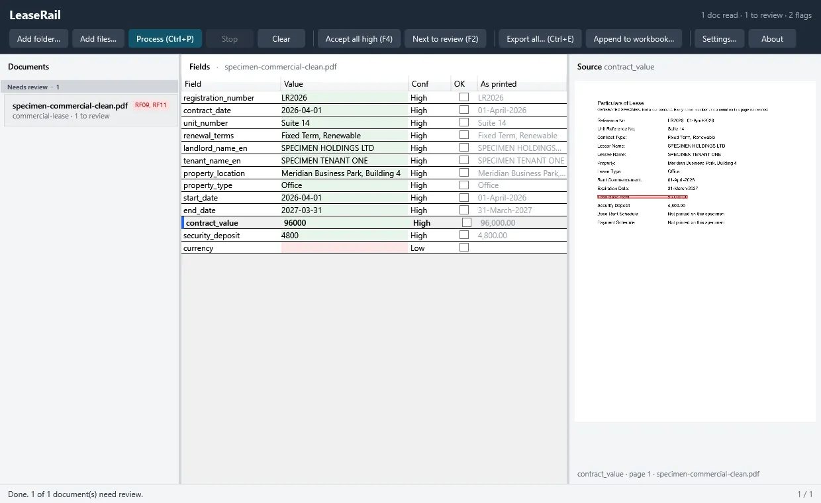
Task: Check OK box for contract_date
Action: pos(464,110)
